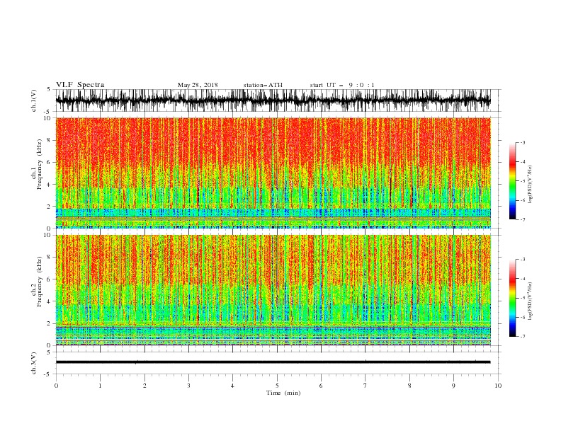Click the ch.2 color bar log(PSD) label
561x433 pixels.
pos(530,301)
